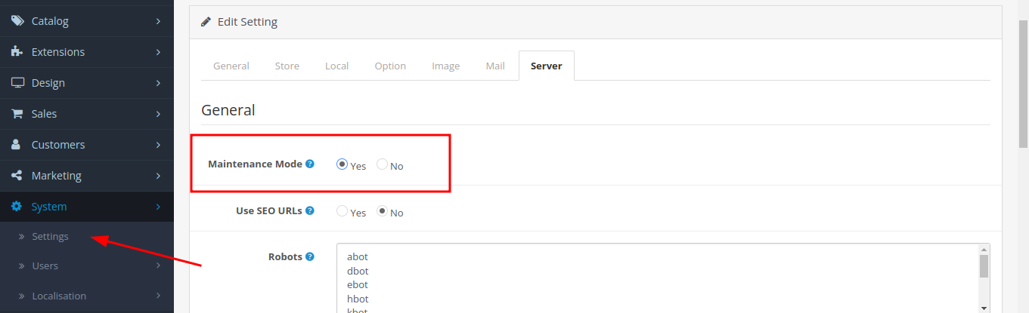Click the Marketing share icon
The width and height of the screenshot is (1029, 313).
tap(17, 176)
